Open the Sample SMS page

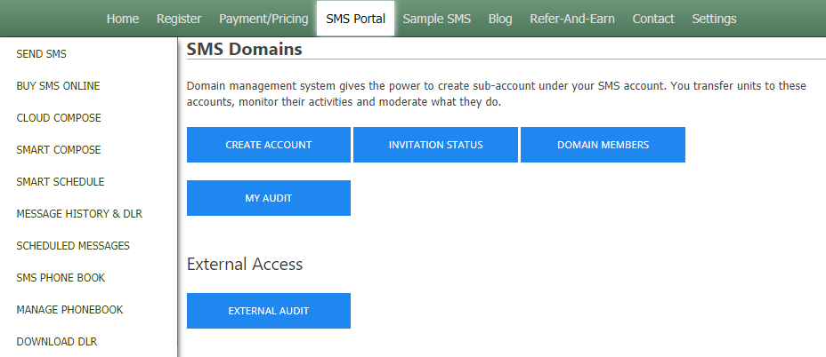(437, 19)
